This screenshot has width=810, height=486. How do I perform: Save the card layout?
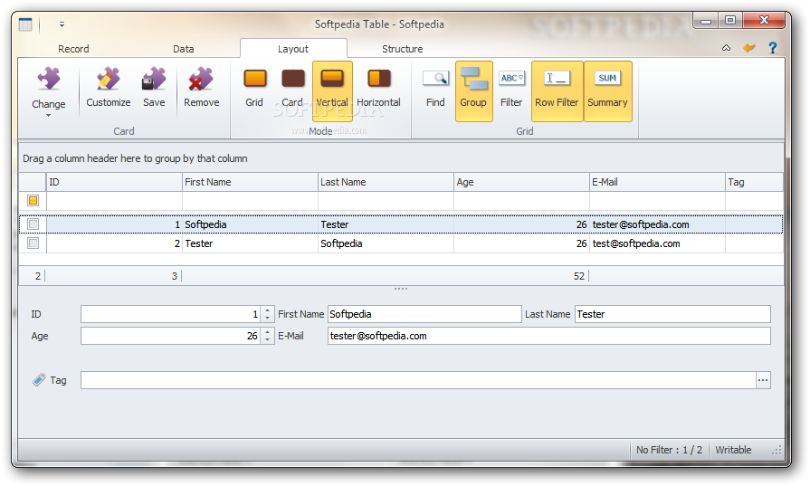154,88
